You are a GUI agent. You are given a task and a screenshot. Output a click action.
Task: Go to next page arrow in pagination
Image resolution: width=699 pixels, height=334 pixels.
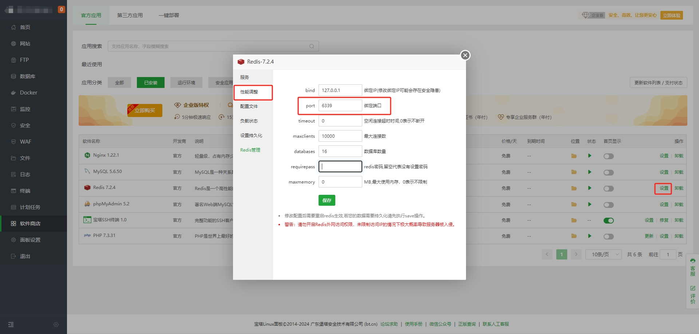(576, 254)
